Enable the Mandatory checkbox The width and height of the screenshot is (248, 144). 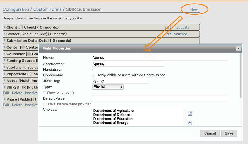point(94,70)
